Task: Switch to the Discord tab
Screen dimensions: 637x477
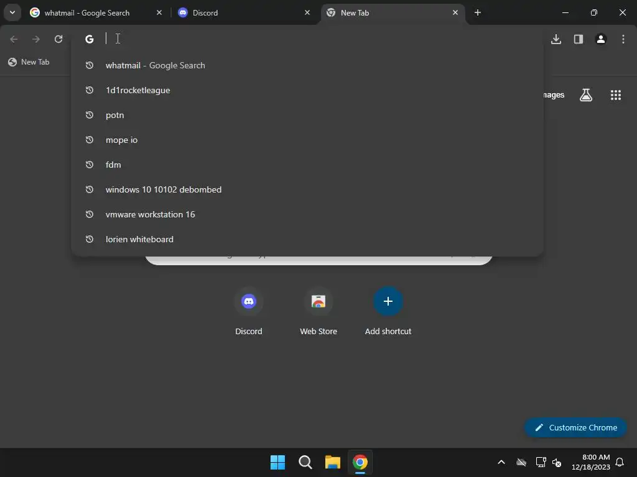Action: (244, 12)
